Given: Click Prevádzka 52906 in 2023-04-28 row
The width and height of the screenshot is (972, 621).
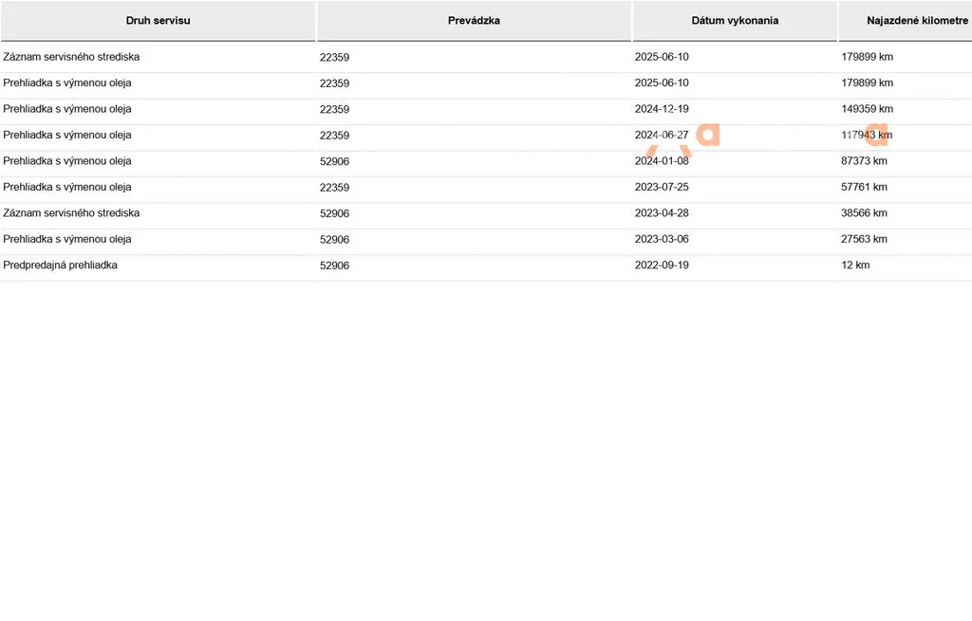Looking at the screenshot, I should (335, 213).
